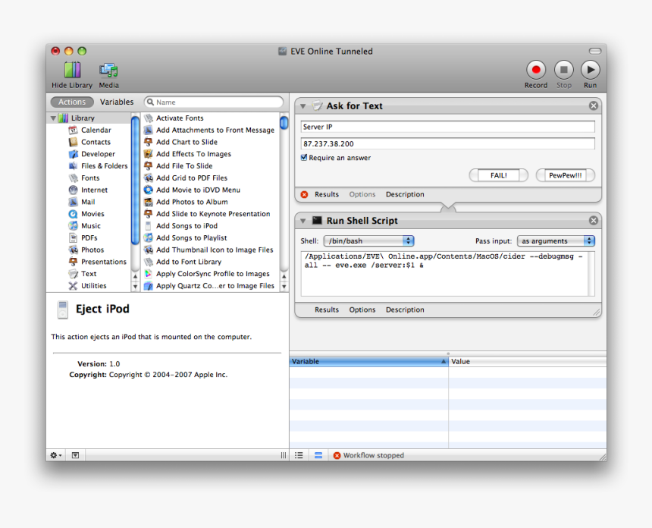
Task: Select the PDFs library category
Action: click(x=89, y=238)
